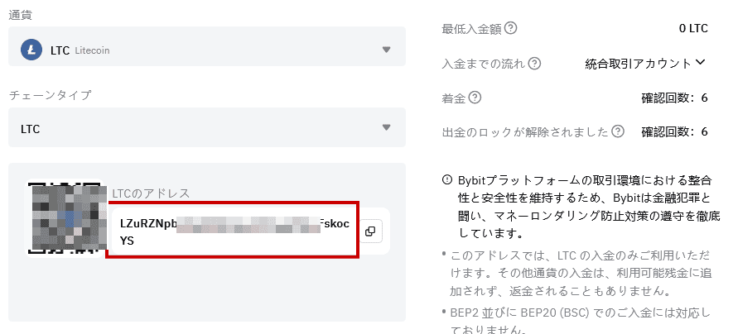Click the 0 LTC minimum amount value

tap(692, 28)
